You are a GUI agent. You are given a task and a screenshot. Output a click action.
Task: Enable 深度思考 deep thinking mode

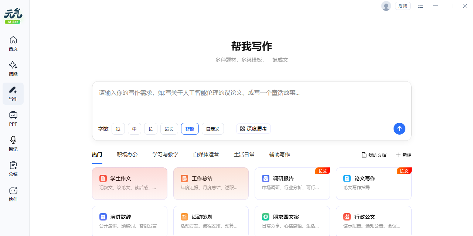253,129
